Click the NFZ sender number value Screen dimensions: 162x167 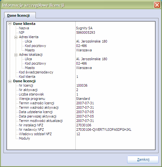pos(104,130)
